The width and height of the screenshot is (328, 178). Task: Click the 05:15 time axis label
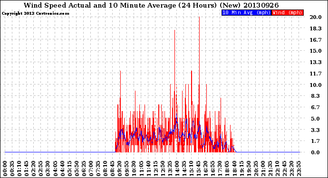(x=69, y=169)
